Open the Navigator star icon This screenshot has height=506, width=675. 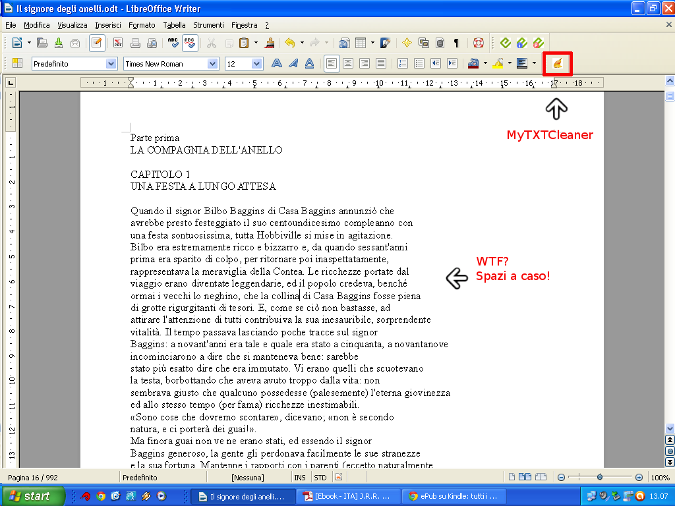(407, 43)
